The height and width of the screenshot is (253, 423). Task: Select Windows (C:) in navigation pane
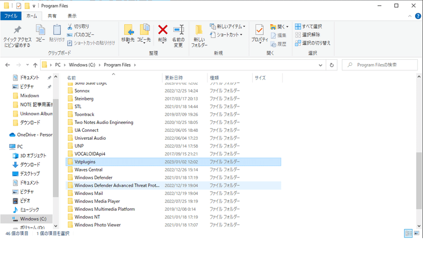(x=26, y=219)
